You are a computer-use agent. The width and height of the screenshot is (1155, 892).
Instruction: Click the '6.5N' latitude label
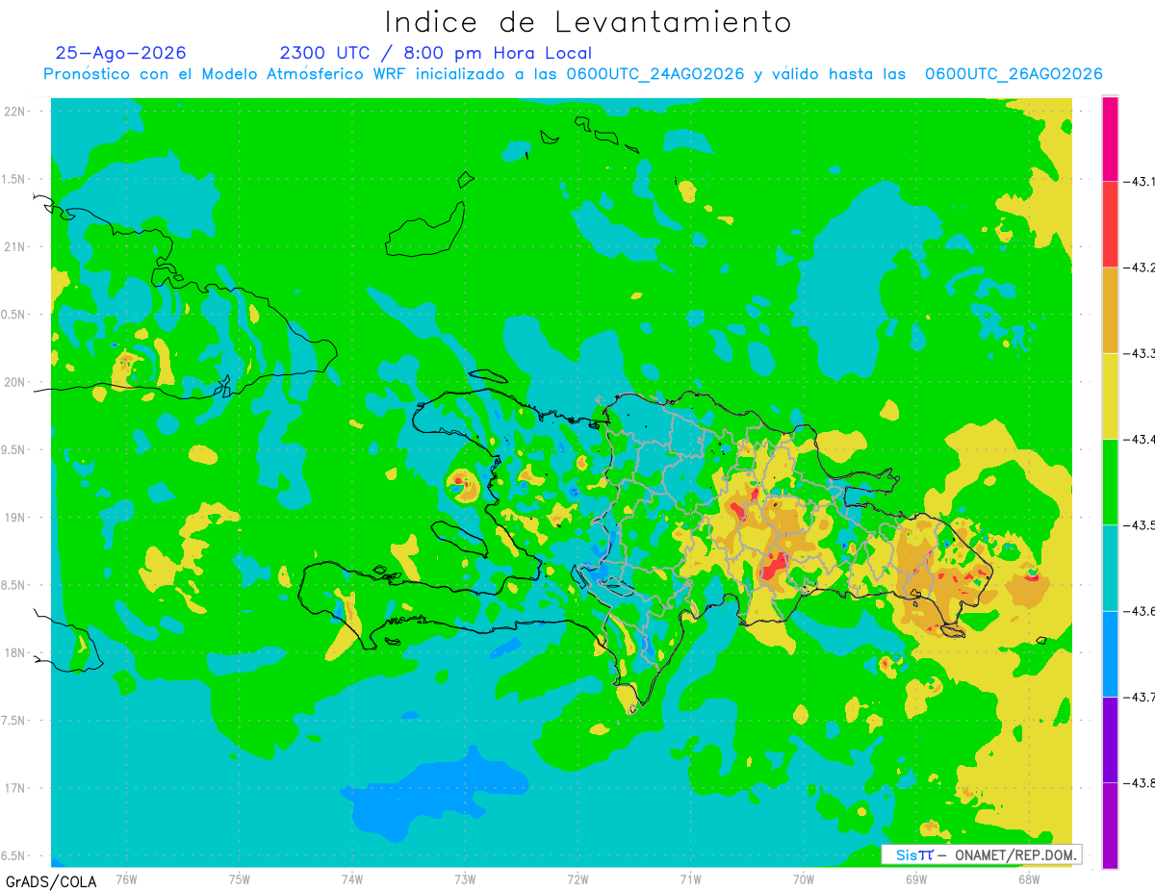point(13,855)
